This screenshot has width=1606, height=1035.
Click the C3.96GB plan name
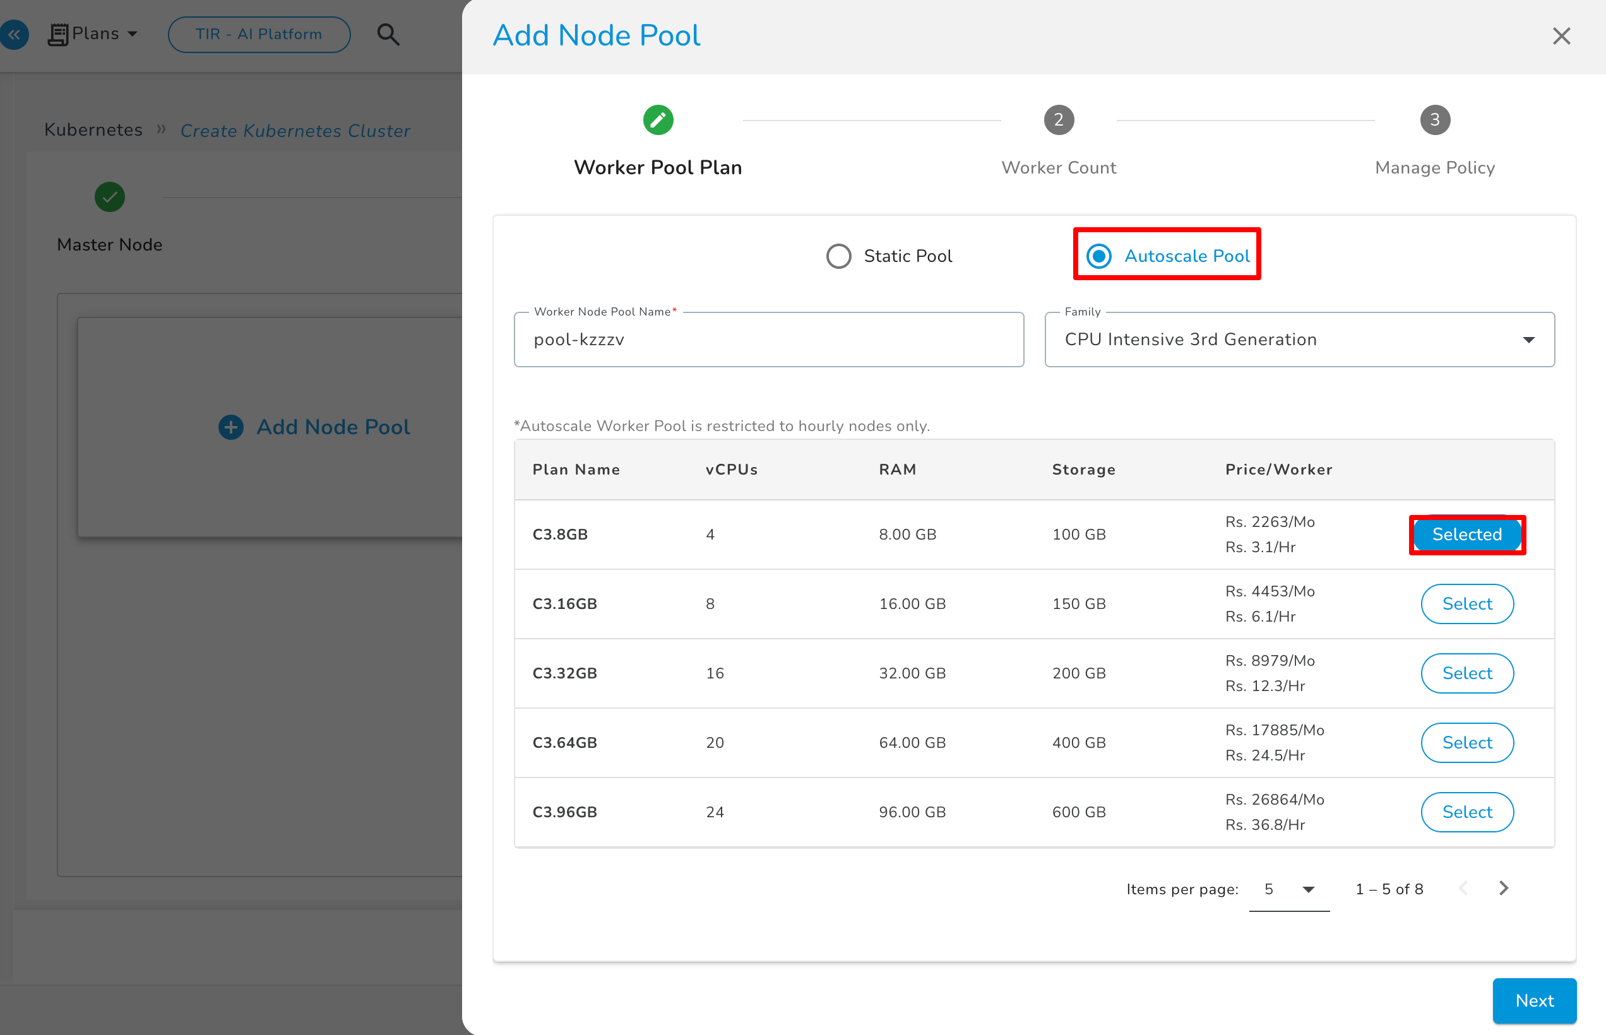(564, 812)
